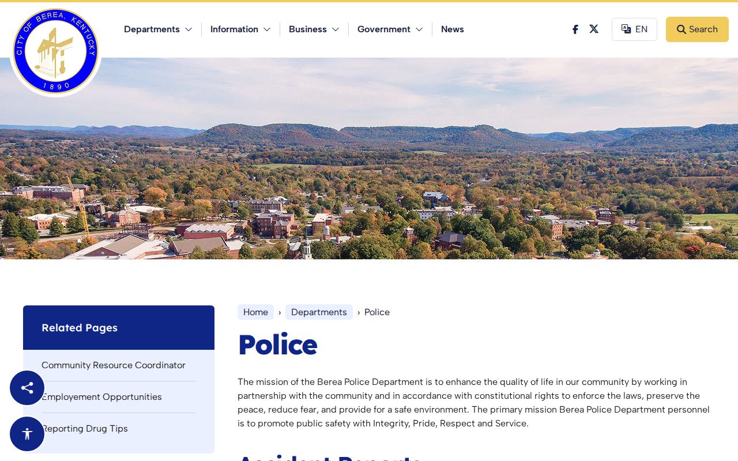Go to Home breadcrumb link
The image size is (738, 461).
click(x=255, y=312)
